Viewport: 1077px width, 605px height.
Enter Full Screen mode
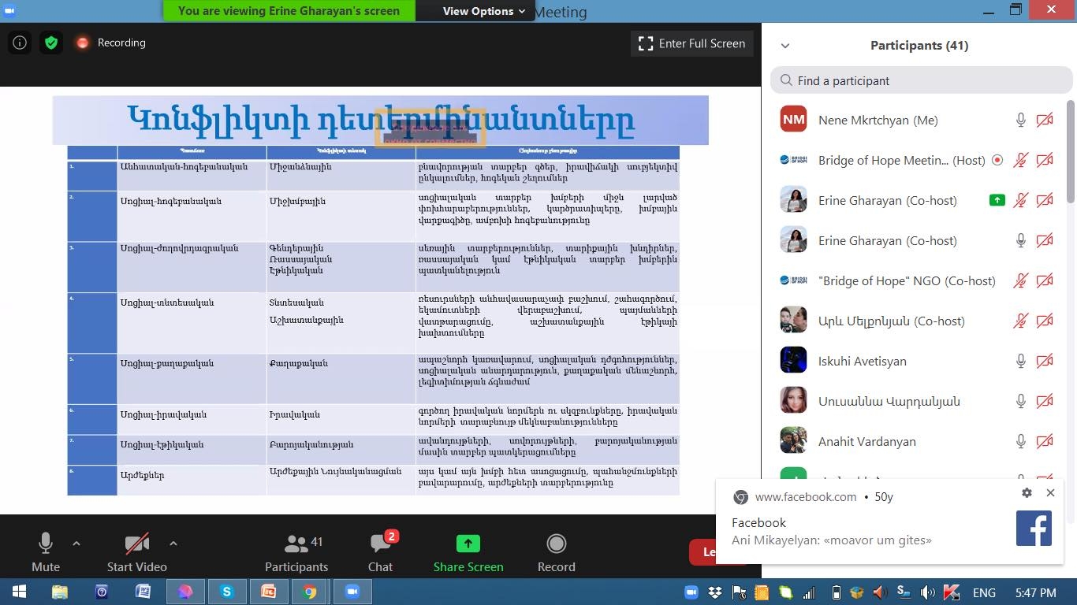691,43
